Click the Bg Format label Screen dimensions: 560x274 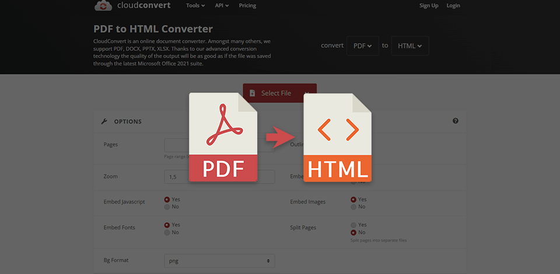pos(116,260)
